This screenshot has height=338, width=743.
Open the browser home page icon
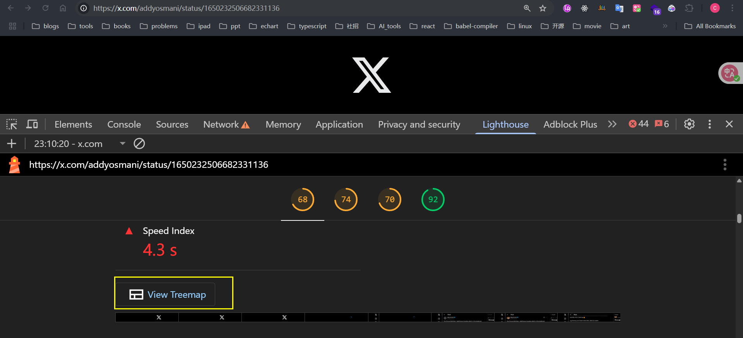(63, 8)
